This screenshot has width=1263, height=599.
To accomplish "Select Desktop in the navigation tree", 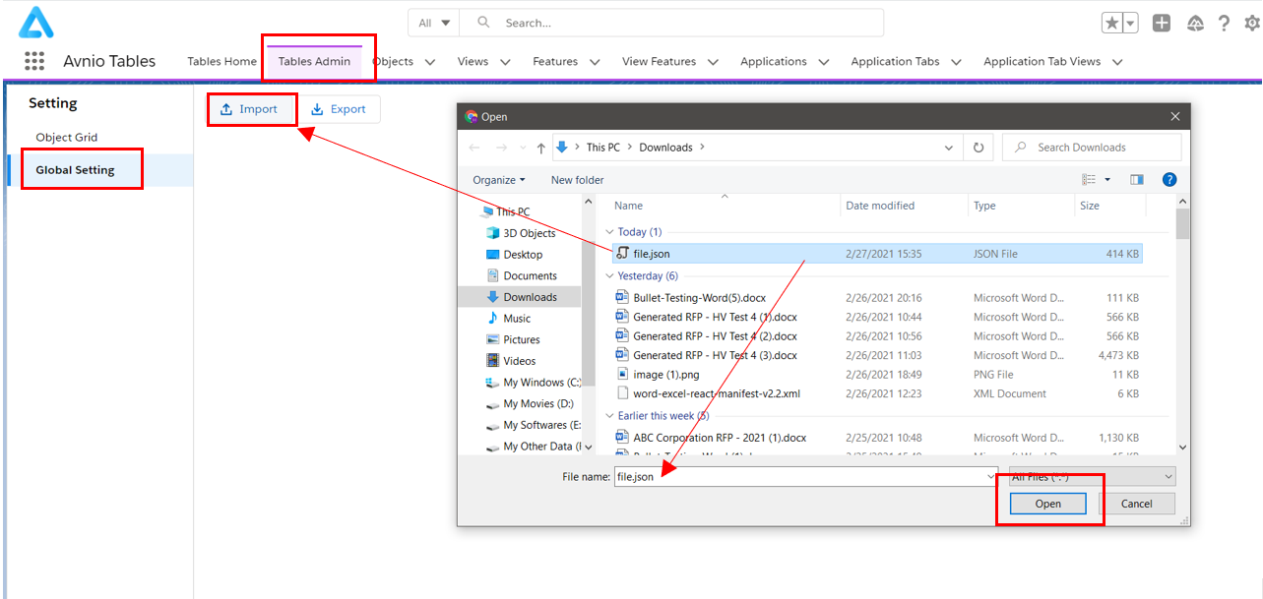I will pyautogui.click(x=523, y=255).
